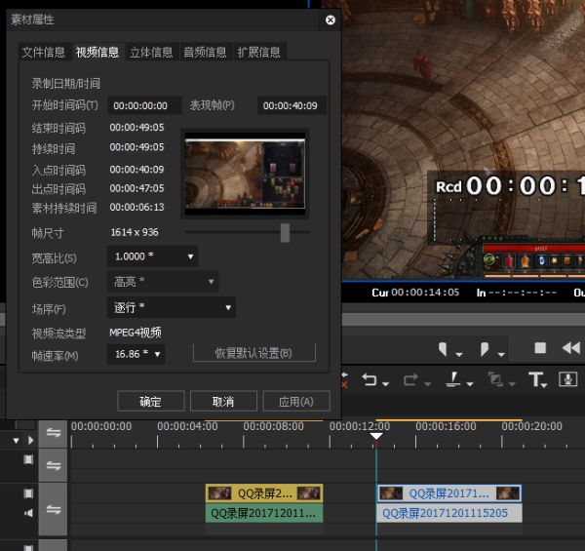Toggle the sync-lock arrows in the timeline header

click(x=53, y=432)
